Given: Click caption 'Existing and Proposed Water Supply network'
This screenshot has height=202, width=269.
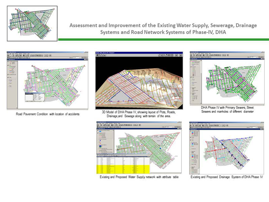Looking at the screenshot, I should pyautogui.click(x=127, y=177).
